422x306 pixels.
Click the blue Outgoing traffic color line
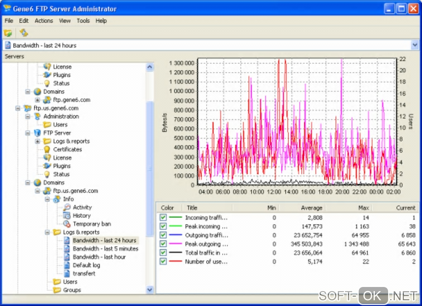tap(175, 235)
